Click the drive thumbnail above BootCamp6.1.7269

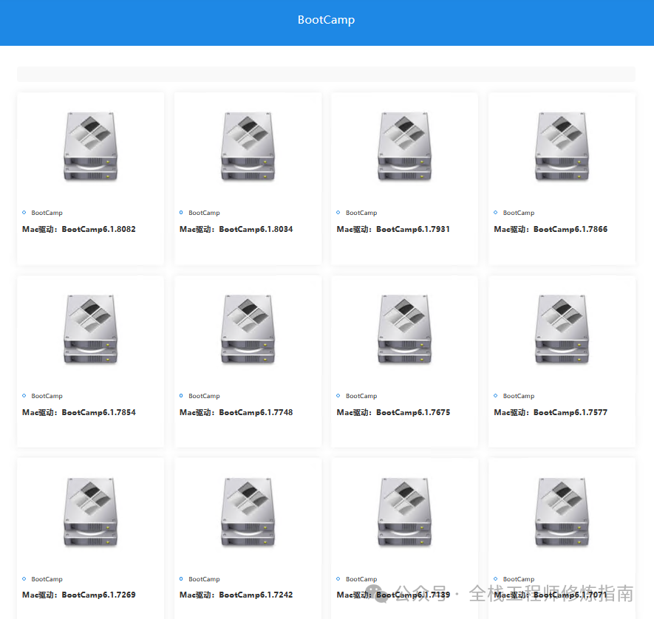pyautogui.click(x=90, y=512)
